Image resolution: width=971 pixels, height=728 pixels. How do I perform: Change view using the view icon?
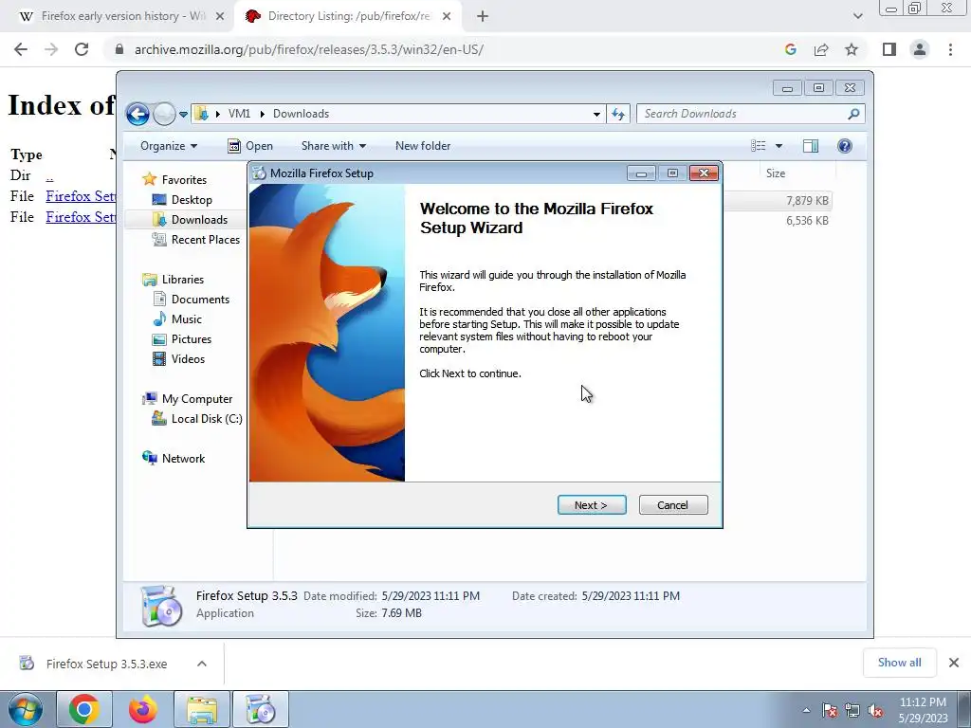(x=759, y=146)
